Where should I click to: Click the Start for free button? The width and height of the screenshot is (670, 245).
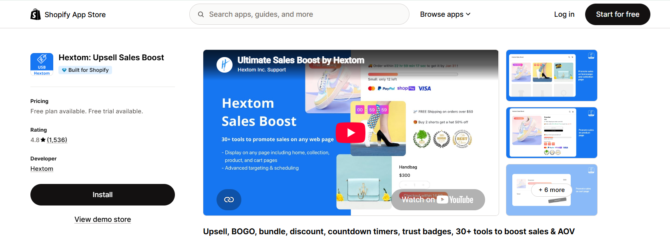618,14
